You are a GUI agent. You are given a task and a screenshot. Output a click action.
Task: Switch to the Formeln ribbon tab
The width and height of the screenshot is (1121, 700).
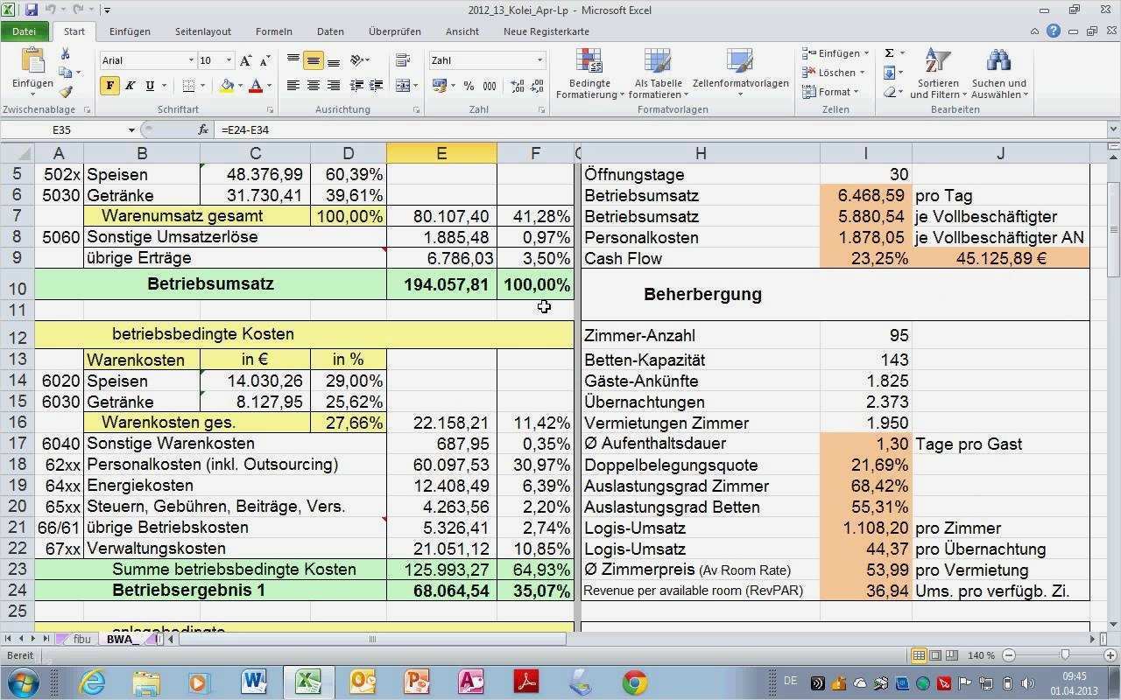273,31
